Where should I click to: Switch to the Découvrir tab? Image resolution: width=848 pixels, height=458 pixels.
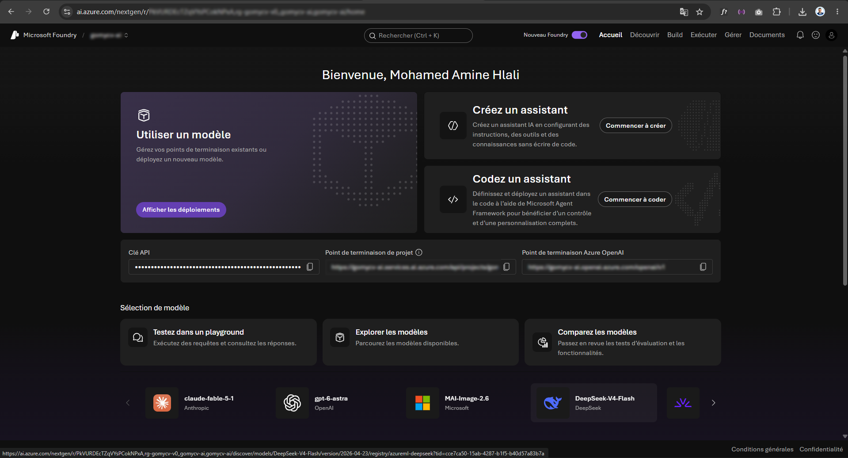644,35
